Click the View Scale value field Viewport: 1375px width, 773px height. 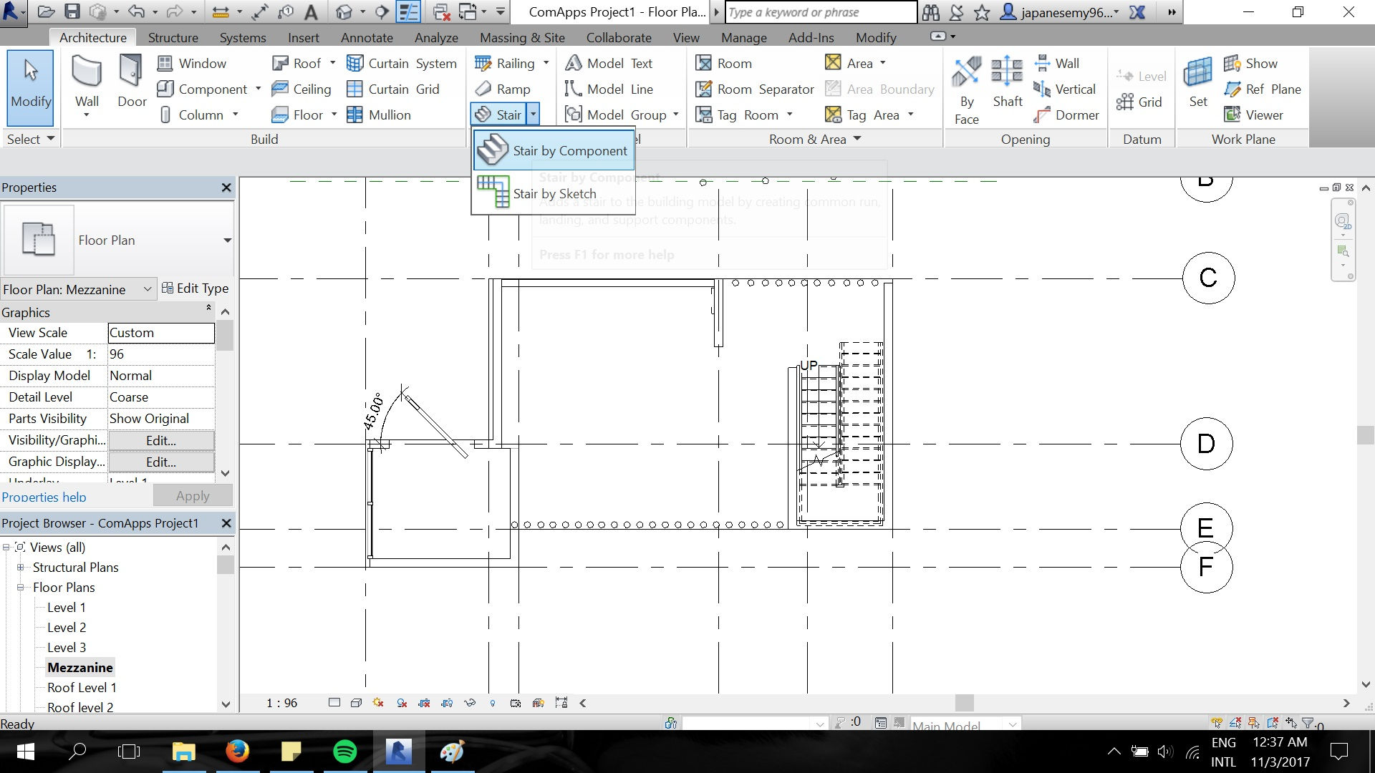161,332
